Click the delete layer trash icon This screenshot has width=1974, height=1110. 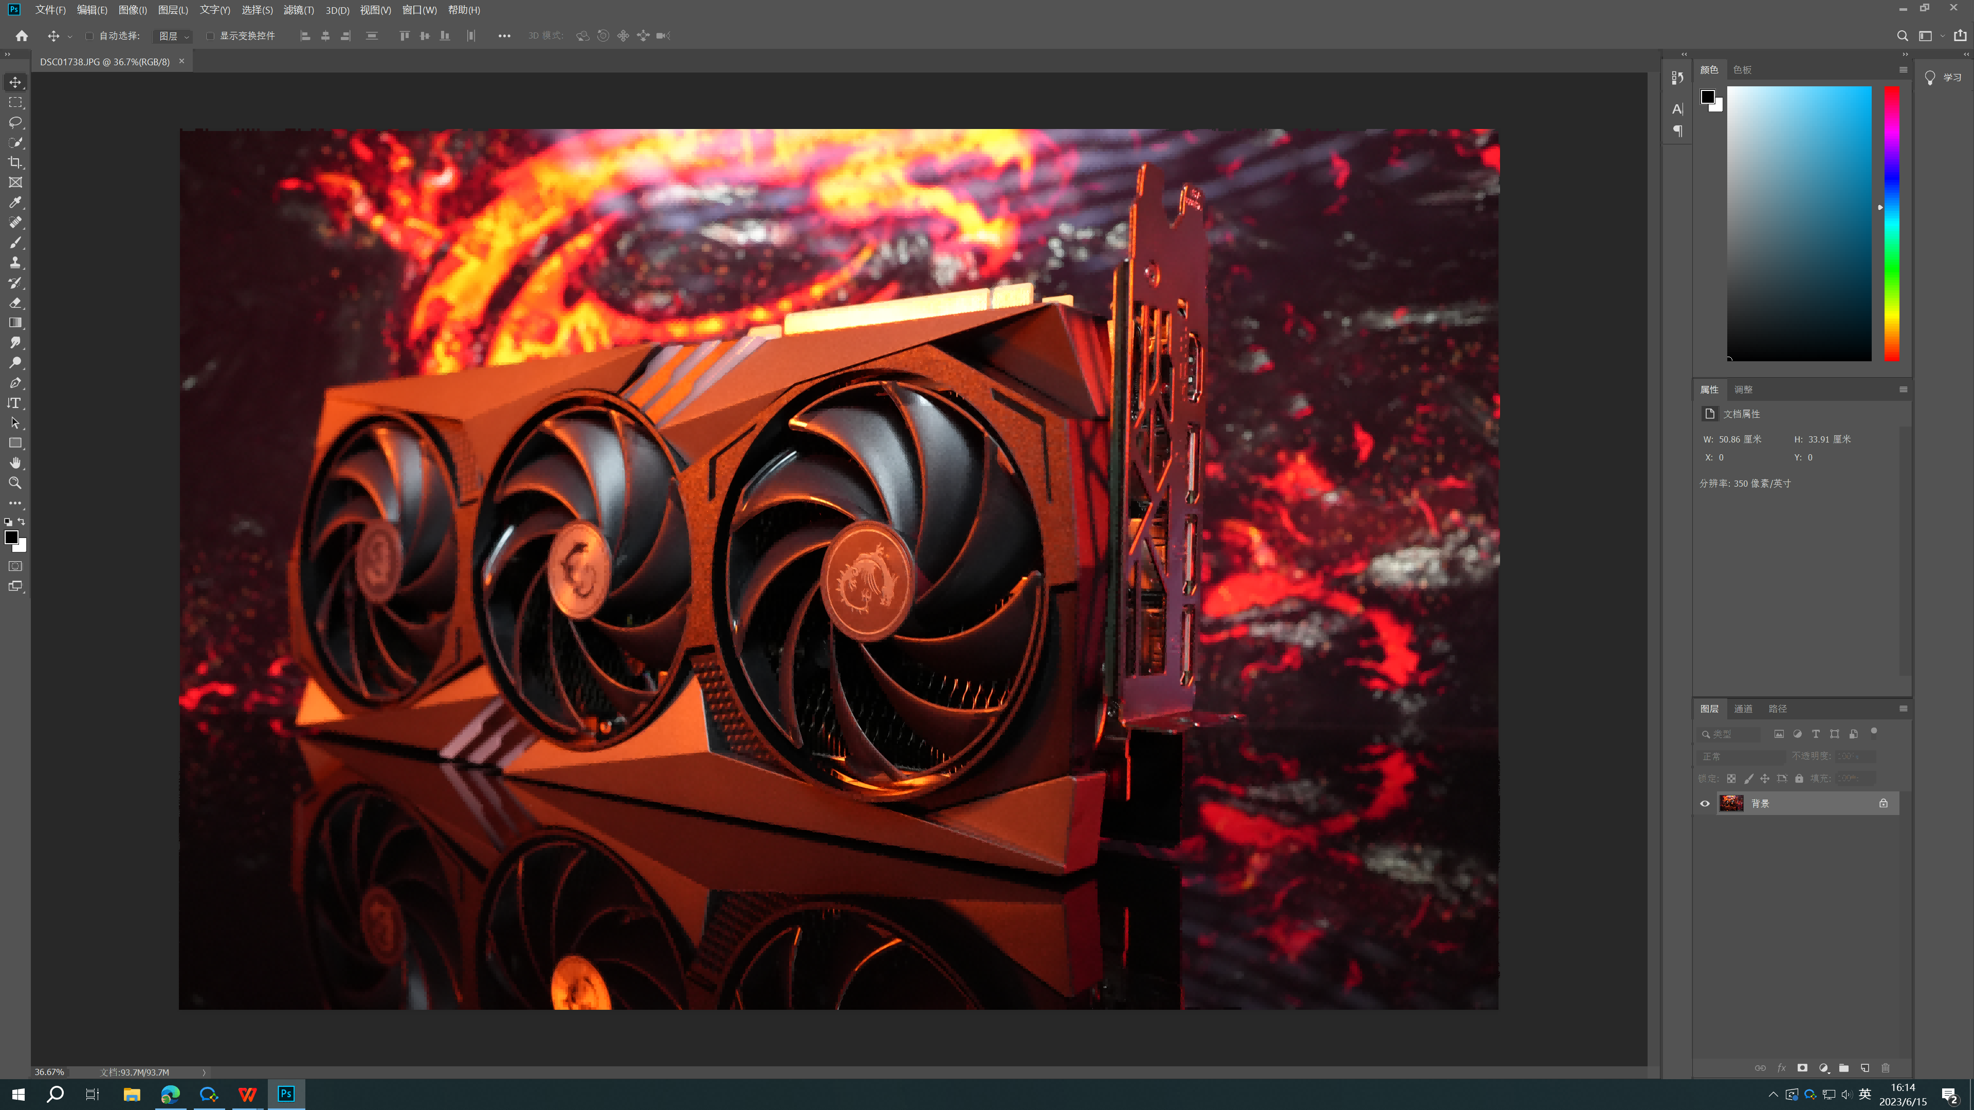click(x=1886, y=1068)
